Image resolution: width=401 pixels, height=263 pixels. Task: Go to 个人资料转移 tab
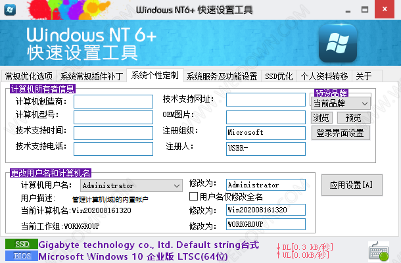(324, 76)
